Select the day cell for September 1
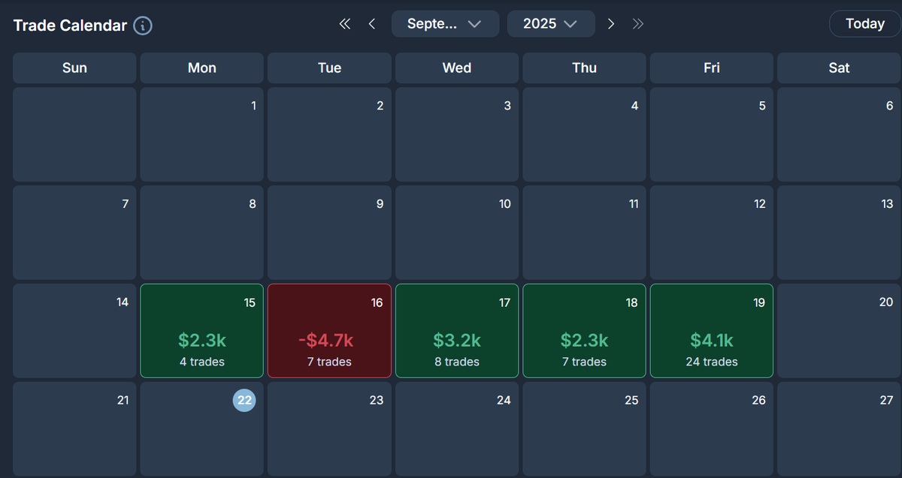Screen dimensions: 902x478 point(201,134)
